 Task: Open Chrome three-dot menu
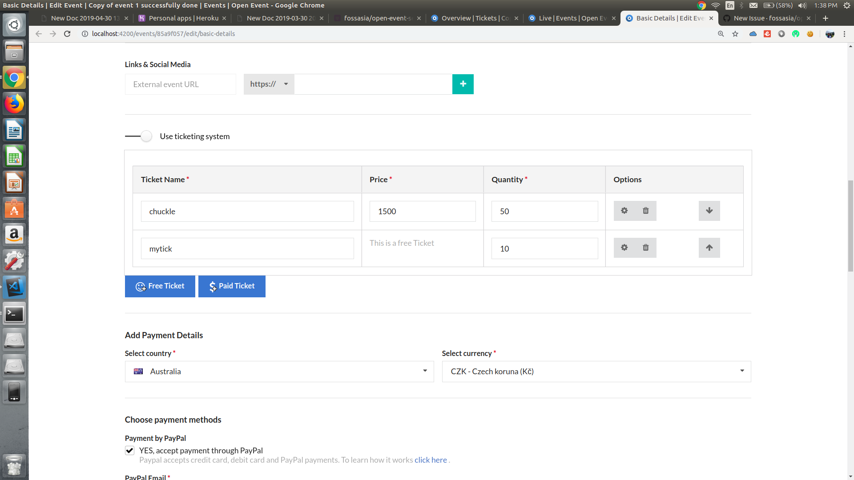(x=844, y=34)
